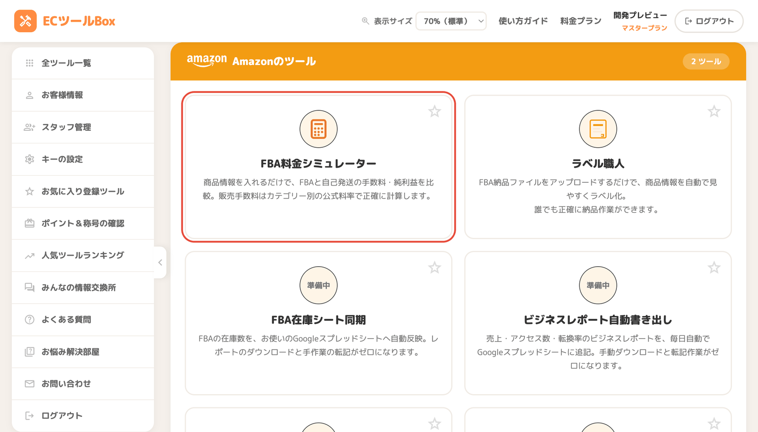Click the ラベル職人 title text

click(x=598, y=163)
